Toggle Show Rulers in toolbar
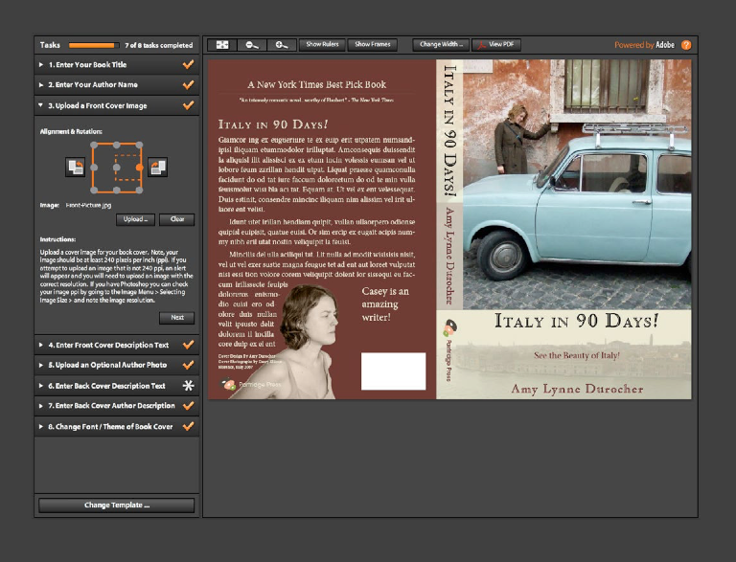 click(321, 45)
